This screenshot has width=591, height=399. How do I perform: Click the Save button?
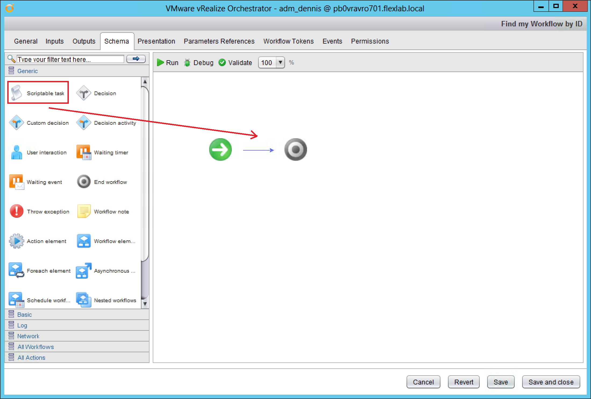tap(501, 382)
